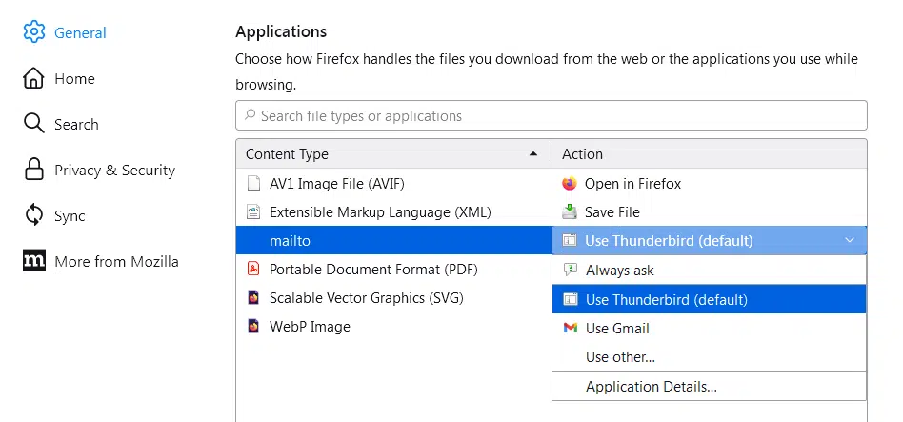This screenshot has width=903, height=422.
Task: Click the search file types input field
Action: tap(552, 116)
